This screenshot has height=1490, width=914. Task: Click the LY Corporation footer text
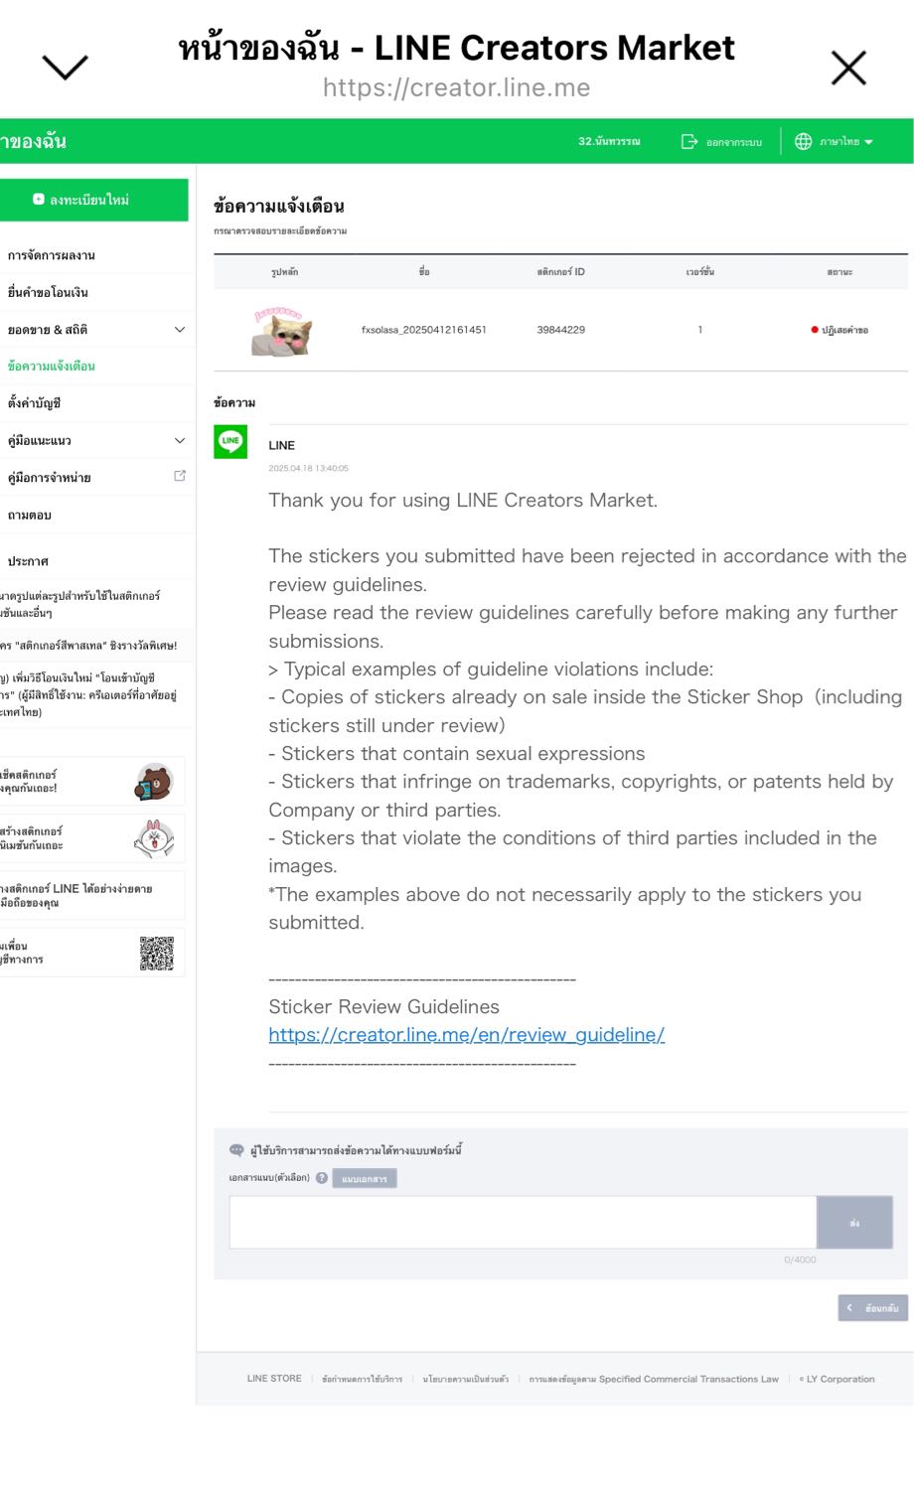click(x=838, y=1379)
